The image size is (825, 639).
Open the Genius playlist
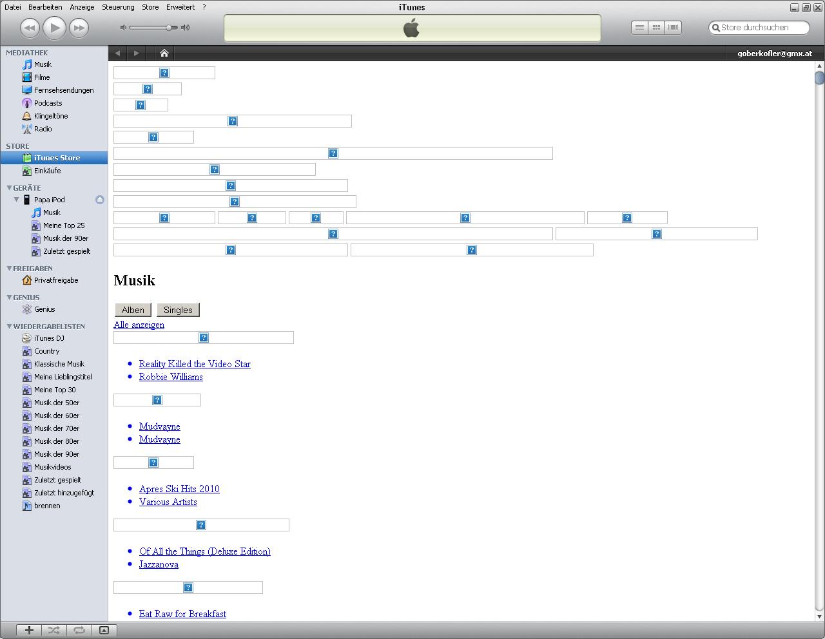pyautogui.click(x=44, y=309)
